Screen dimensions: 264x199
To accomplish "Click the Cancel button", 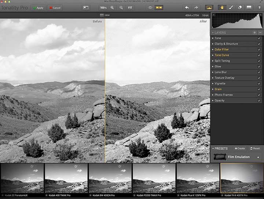I will click(55, 8).
